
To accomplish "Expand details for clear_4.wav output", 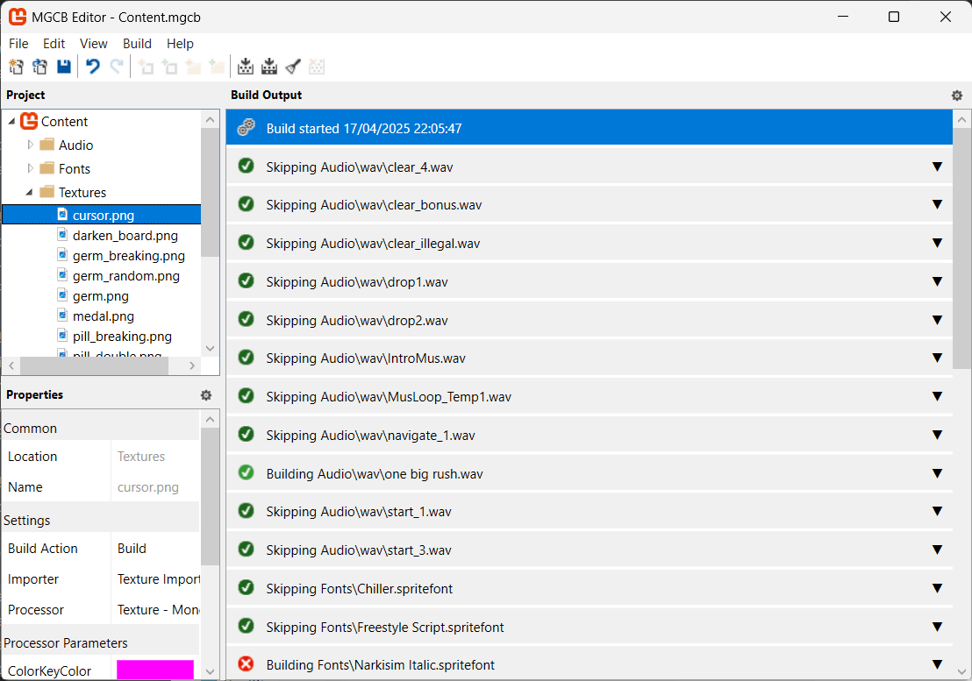I will [937, 167].
